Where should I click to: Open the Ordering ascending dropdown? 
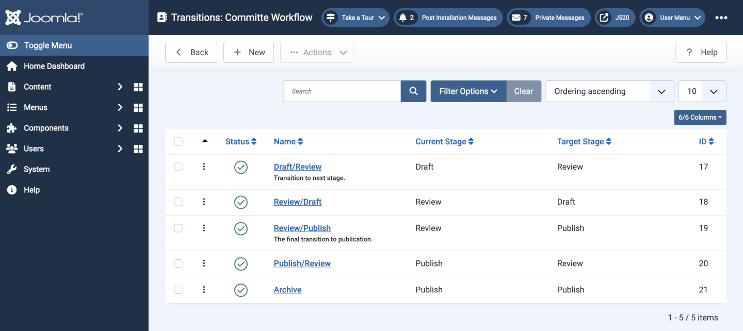(609, 91)
